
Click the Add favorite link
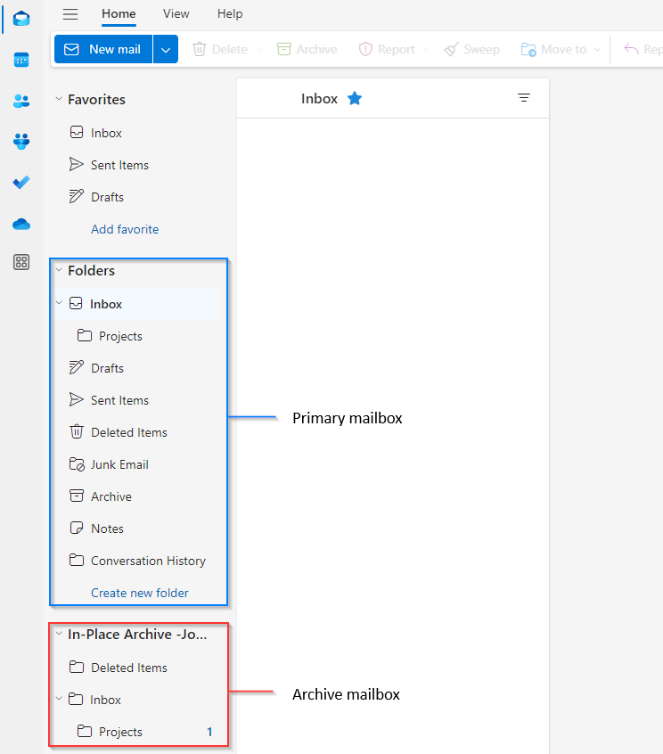pyautogui.click(x=125, y=229)
